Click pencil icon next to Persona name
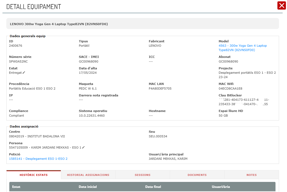Image resolution: width=287 pixels, height=192 pixels. [x=84, y=147]
